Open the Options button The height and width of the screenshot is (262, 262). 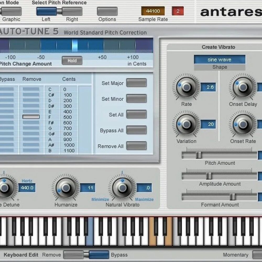[x=107, y=11]
